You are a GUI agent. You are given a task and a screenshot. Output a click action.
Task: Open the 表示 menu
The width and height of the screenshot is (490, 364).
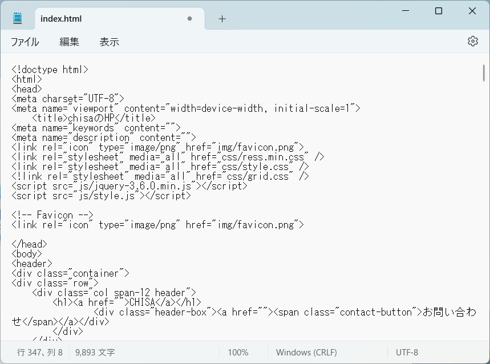[109, 42]
